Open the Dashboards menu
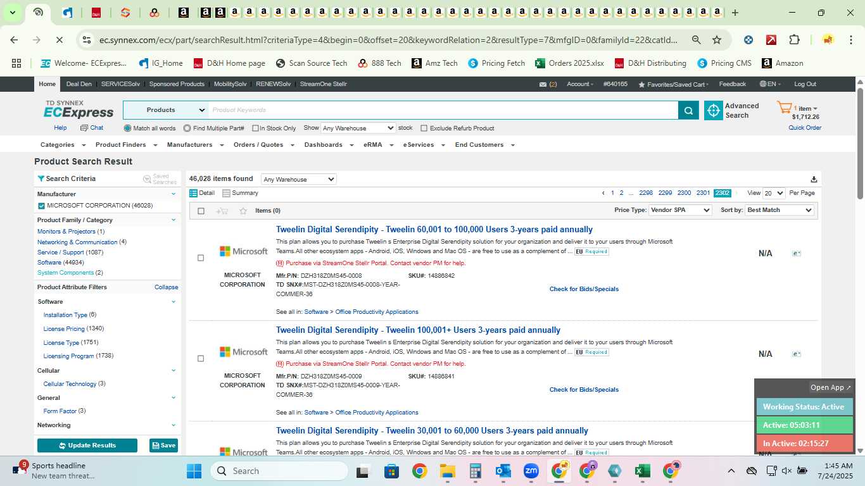 point(327,145)
